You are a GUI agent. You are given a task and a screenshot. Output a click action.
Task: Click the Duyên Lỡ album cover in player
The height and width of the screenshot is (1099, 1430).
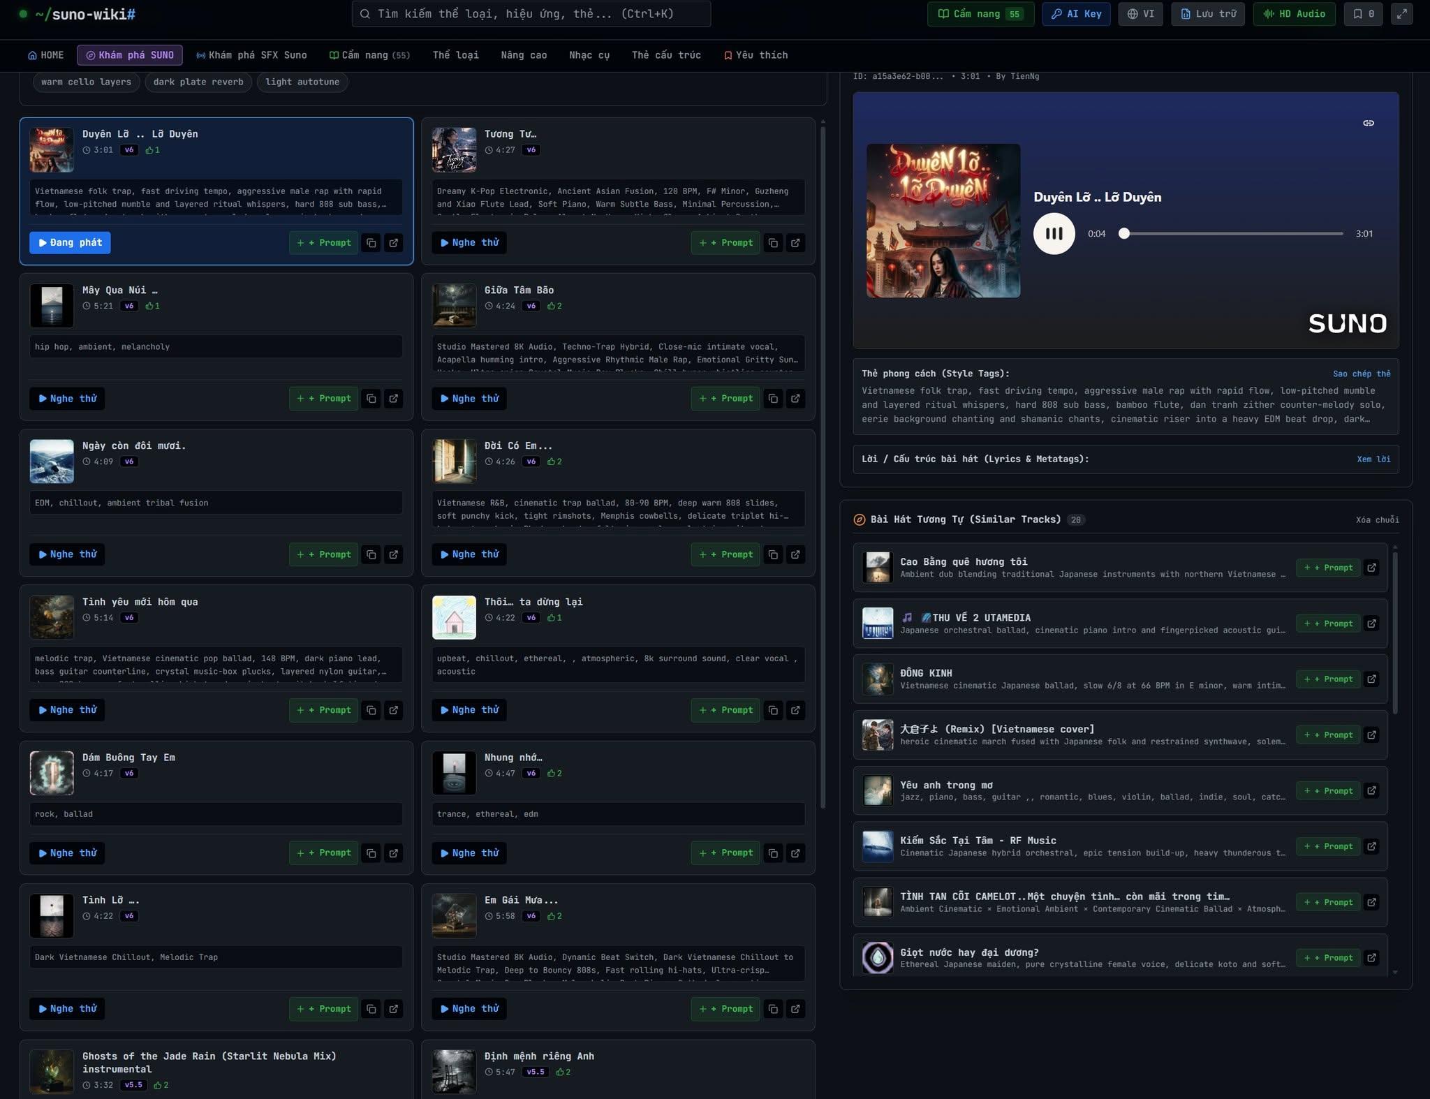943,221
